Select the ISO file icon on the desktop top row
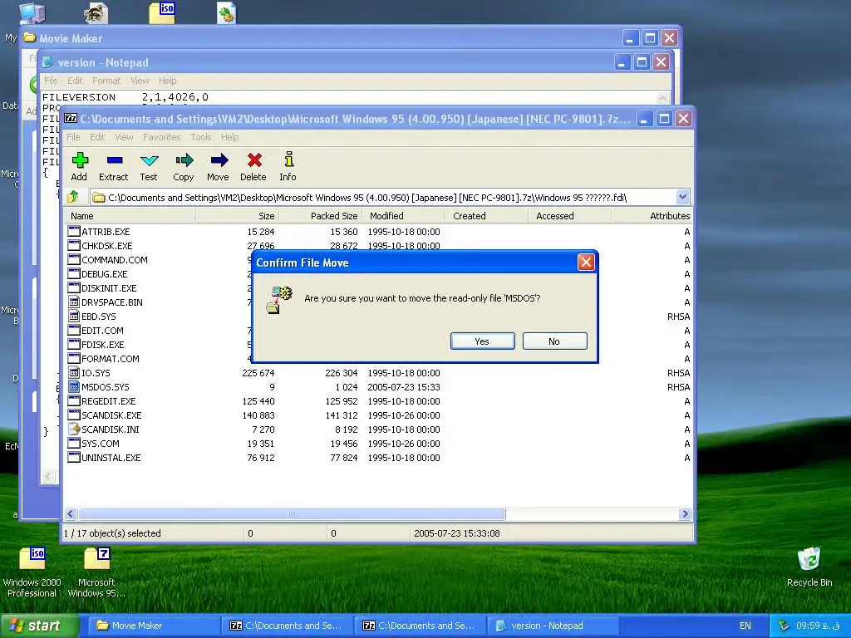This screenshot has height=638, width=851. point(162,13)
